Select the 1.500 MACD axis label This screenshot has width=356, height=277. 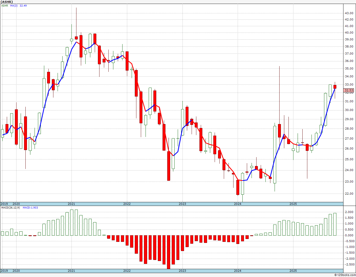point(349,218)
